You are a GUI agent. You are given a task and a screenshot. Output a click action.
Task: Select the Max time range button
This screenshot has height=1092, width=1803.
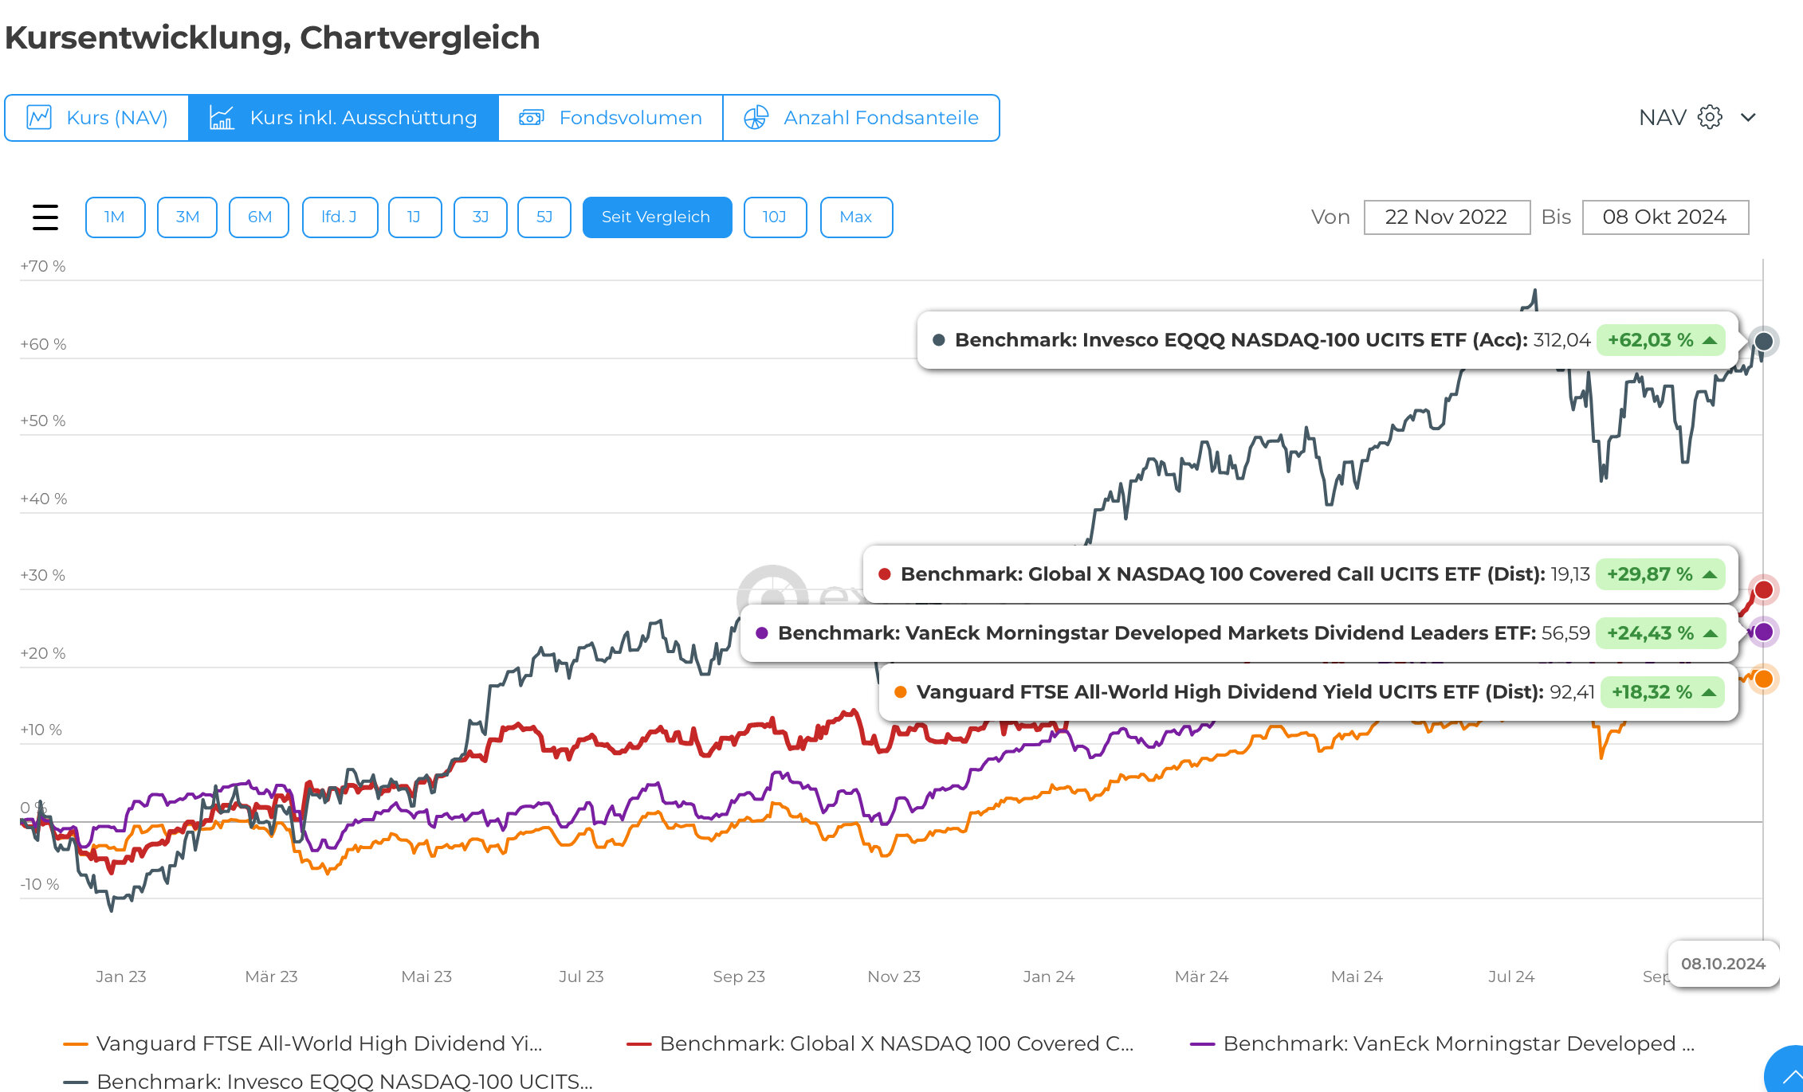click(x=855, y=217)
